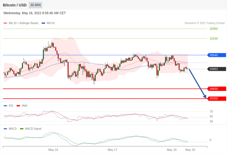Click the 28830 red support tag
This screenshot has width=227, height=154.
tap(217, 89)
